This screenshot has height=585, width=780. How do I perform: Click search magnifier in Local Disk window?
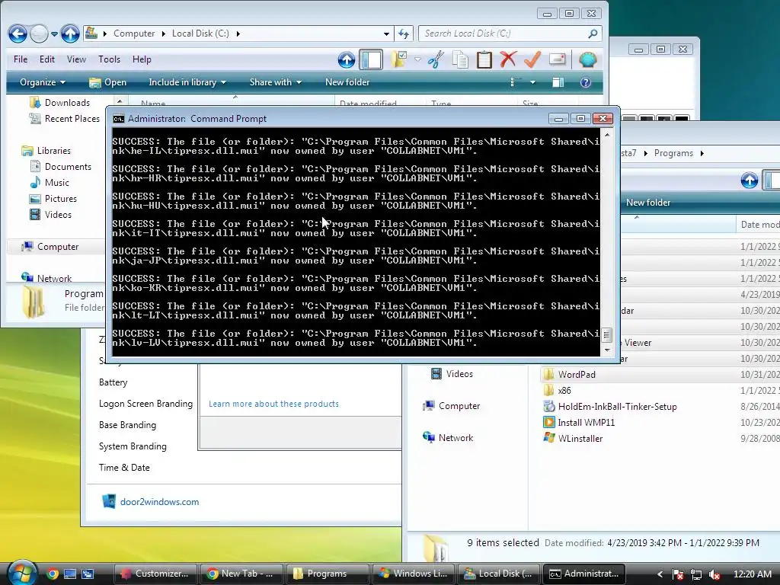point(593,34)
